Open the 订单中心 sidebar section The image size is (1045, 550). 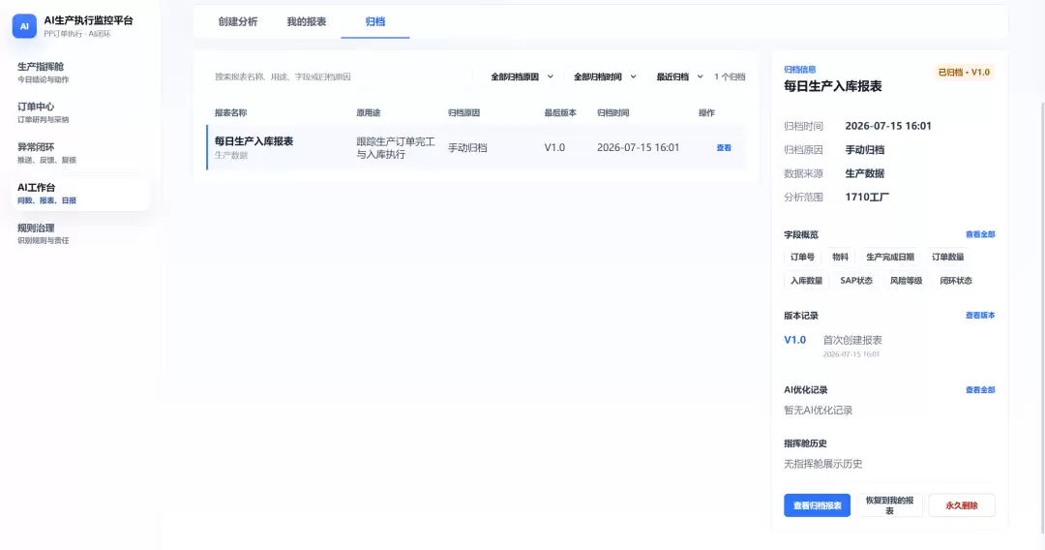80,112
